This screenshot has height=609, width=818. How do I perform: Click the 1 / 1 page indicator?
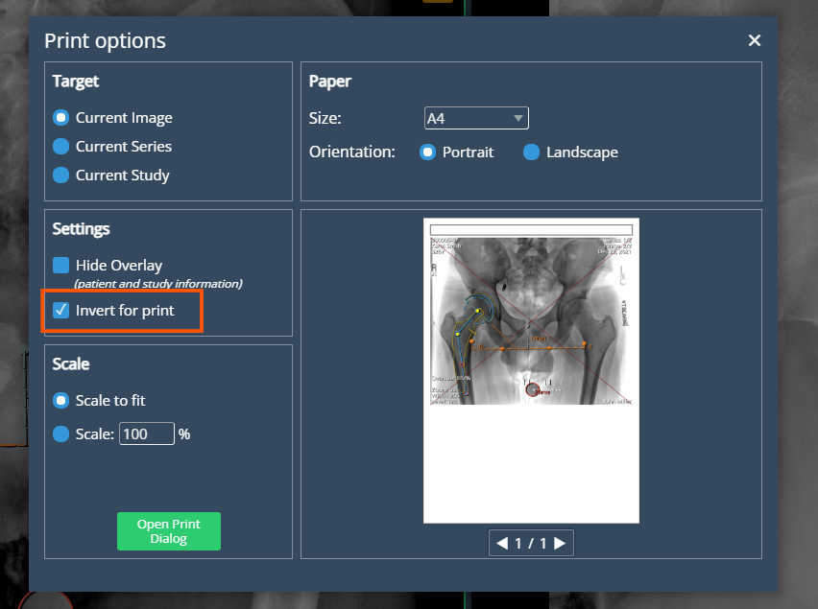click(x=531, y=544)
